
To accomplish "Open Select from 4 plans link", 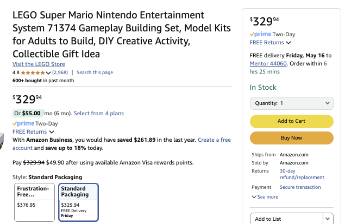I will point(99,113).
